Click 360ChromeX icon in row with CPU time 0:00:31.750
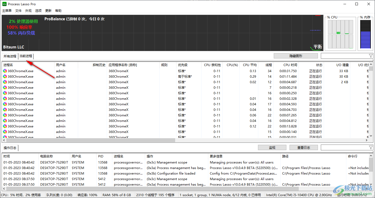 pyautogui.click(x=5, y=71)
